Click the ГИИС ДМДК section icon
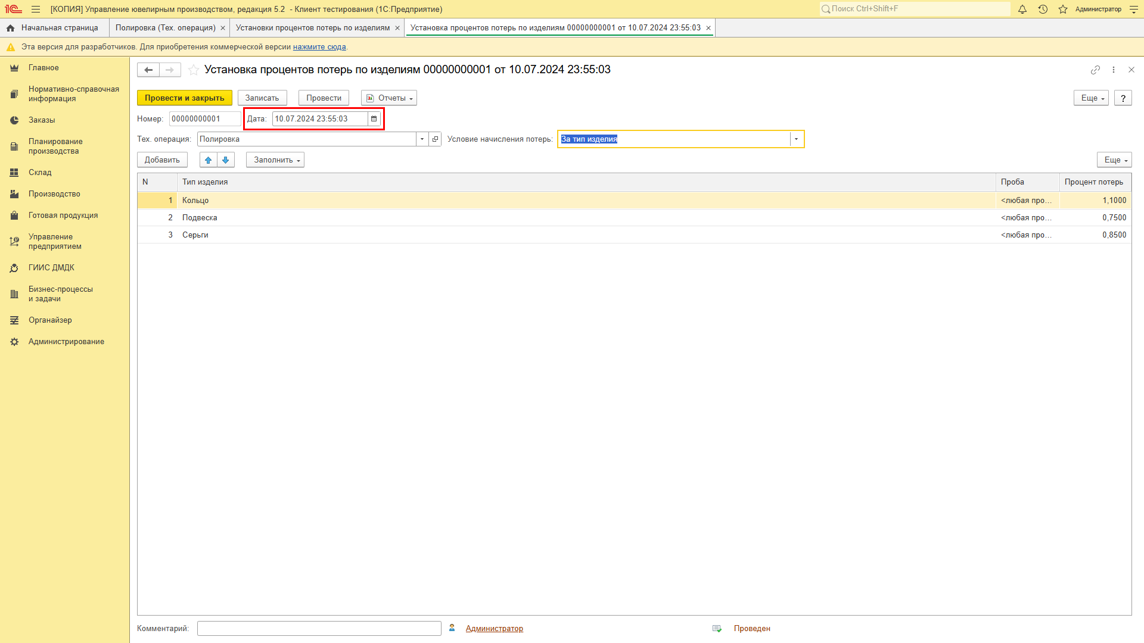The height and width of the screenshot is (643, 1144). pyautogui.click(x=14, y=268)
